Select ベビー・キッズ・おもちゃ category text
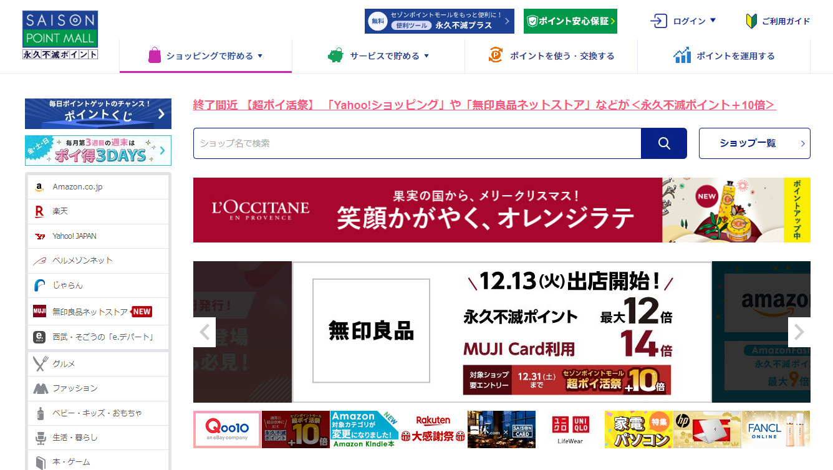Screen dimensions: 833x470 [97, 413]
